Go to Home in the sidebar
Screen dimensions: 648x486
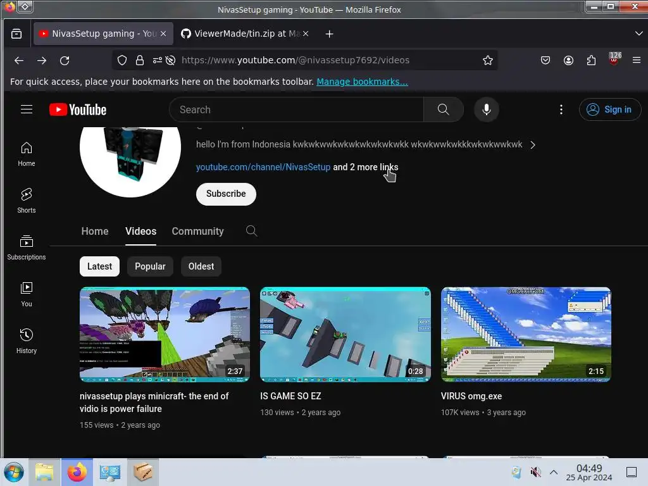(27, 154)
